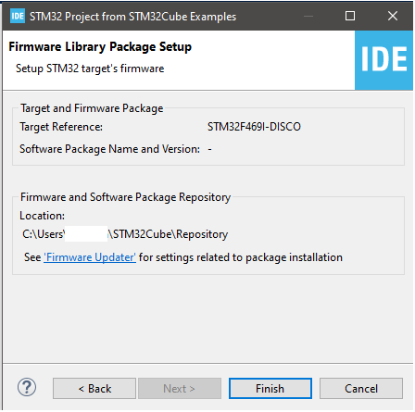Click the IDE app icon in title bar
The width and height of the screenshot is (415, 412).
click(x=18, y=16)
